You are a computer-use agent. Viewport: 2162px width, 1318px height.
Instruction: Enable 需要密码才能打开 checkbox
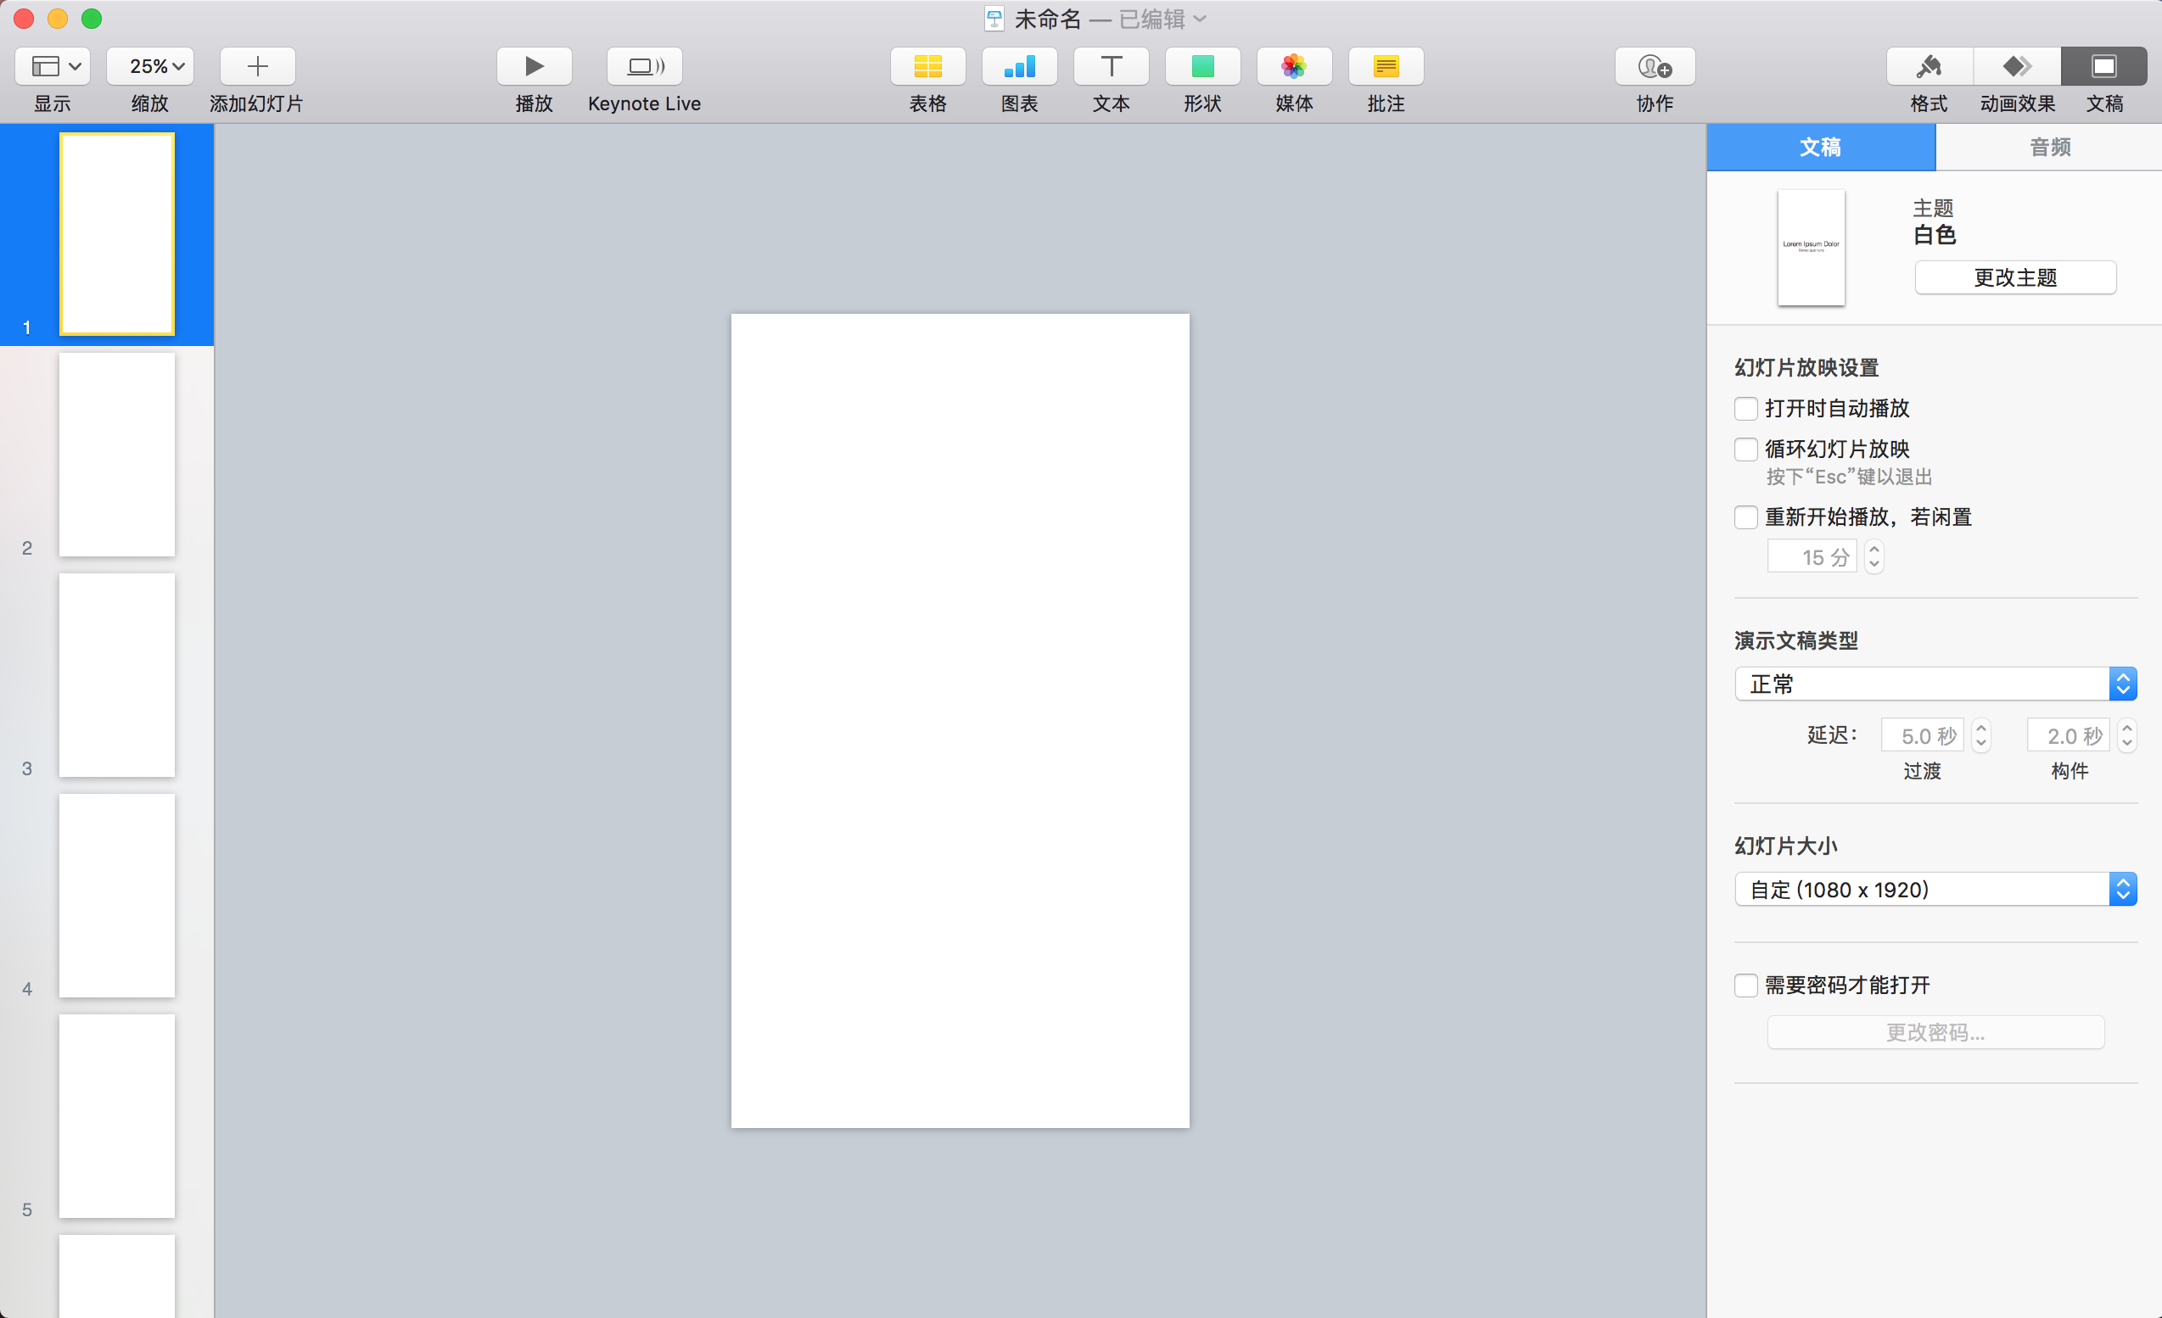click(1746, 986)
